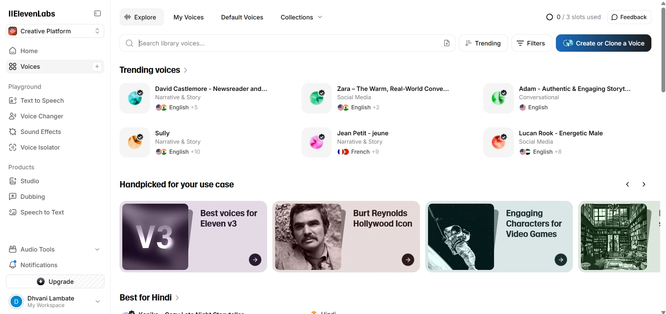The height and width of the screenshot is (314, 666).
Task: Click the search magnifier icon
Action: (129, 43)
